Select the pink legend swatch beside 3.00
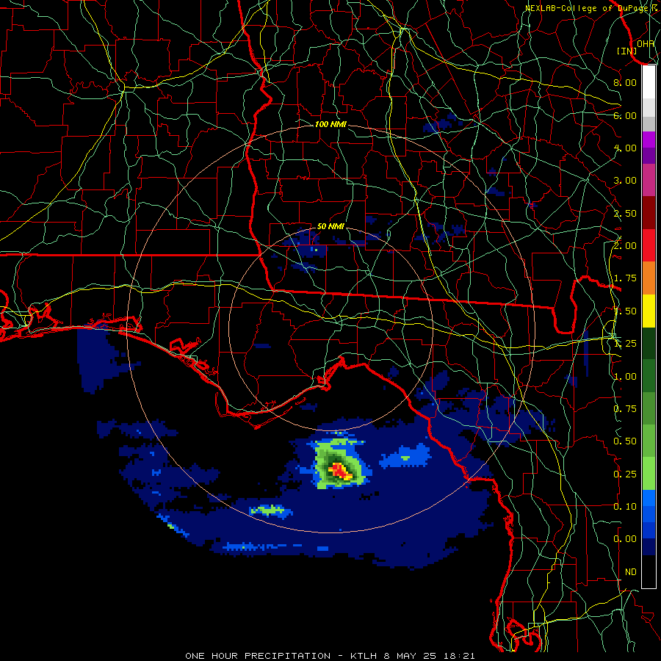 649,180
